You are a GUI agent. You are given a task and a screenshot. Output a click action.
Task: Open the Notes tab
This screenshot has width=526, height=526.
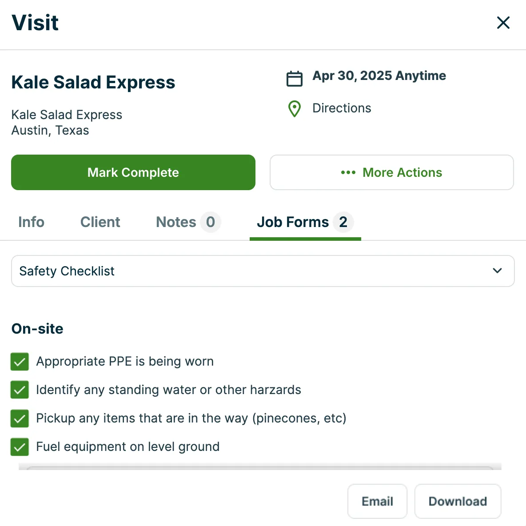tap(188, 222)
